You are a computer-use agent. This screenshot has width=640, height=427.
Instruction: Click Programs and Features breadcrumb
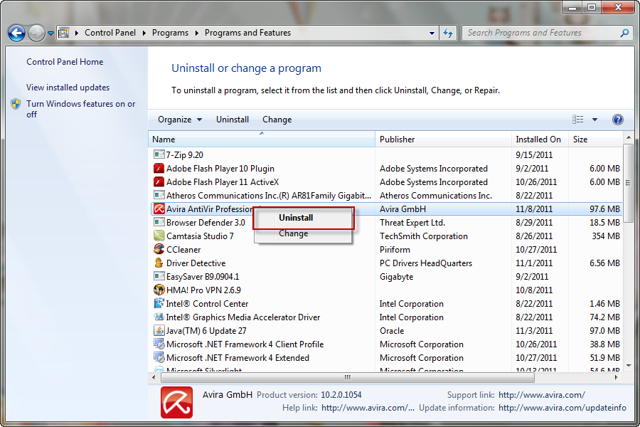[247, 33]
